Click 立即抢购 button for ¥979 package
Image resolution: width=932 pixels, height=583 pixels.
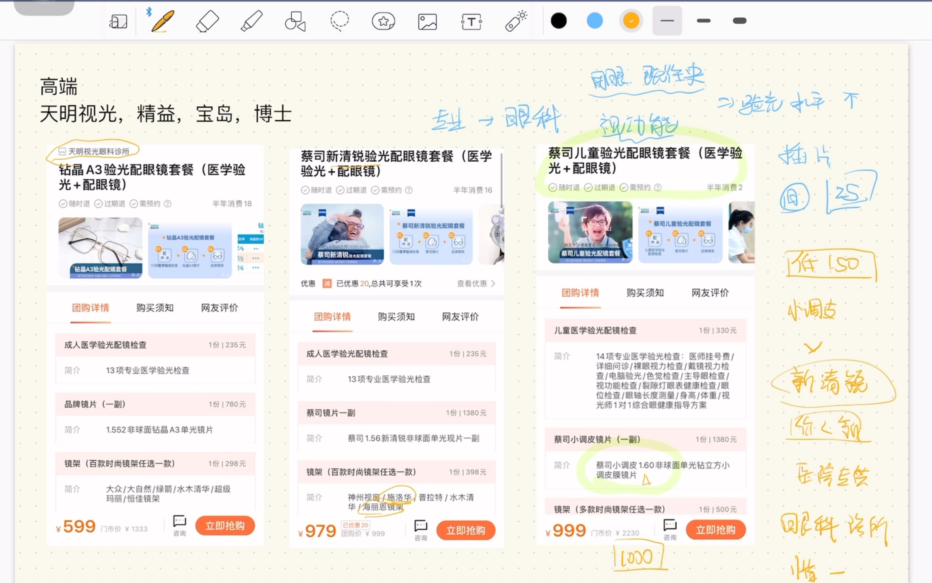click(x=466, y=530)
